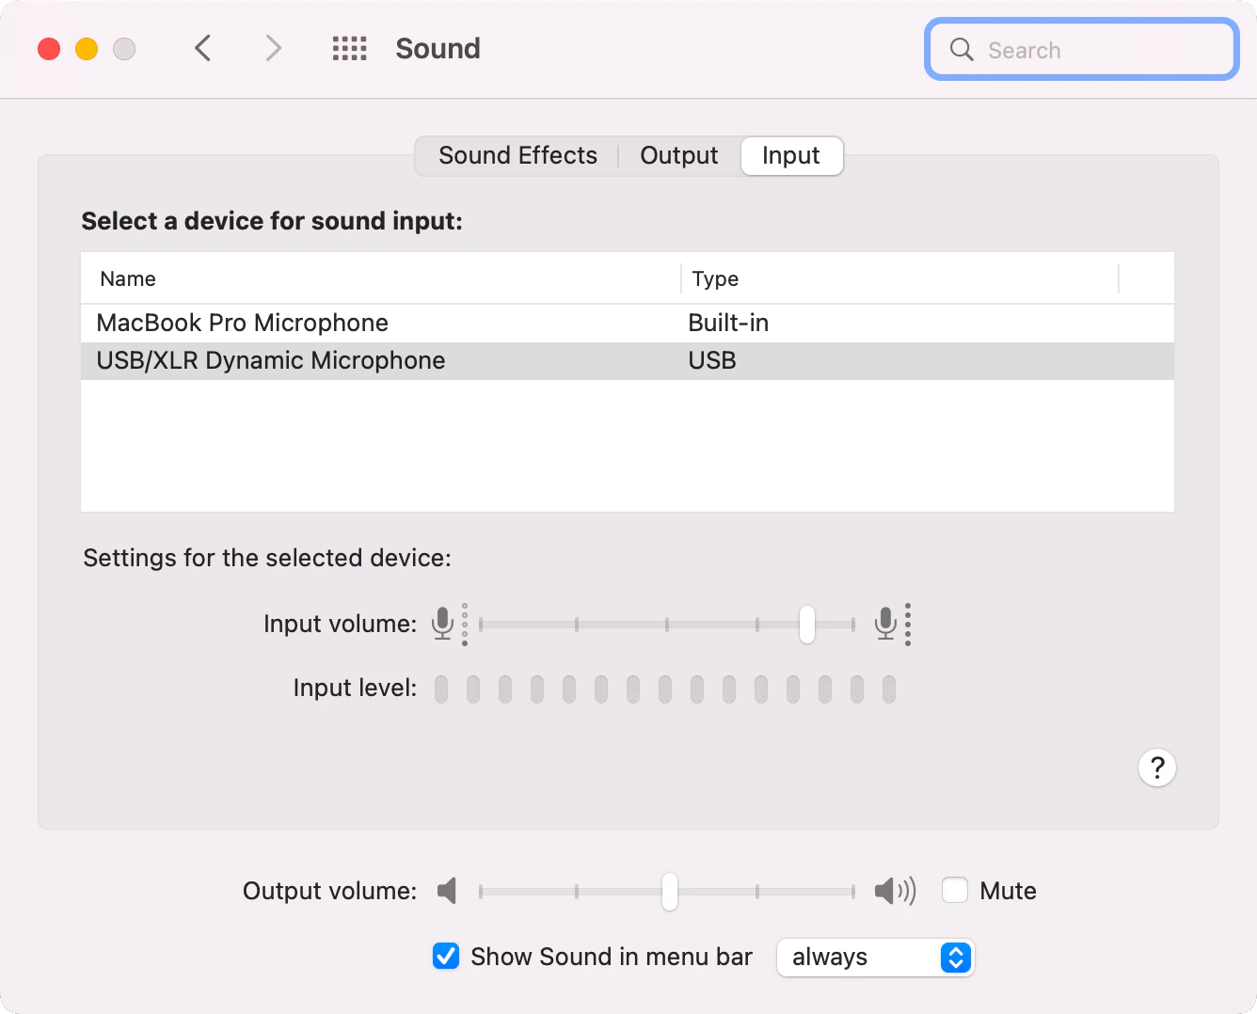Viewport: 1257px width, 1014px height.
Task: Select the Input tab
Action: coord(790,155)
